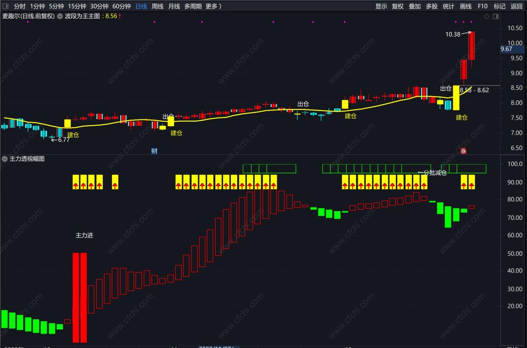The width and height of the screenshot is (527, 348).
Task: Click the 涨 limit-up event marker
Action: pyautogui.click(x=463, y=151)
